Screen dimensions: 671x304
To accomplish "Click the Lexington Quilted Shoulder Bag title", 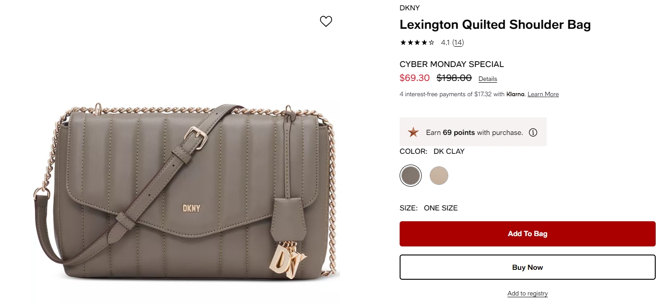I will (x=495, y=24).
